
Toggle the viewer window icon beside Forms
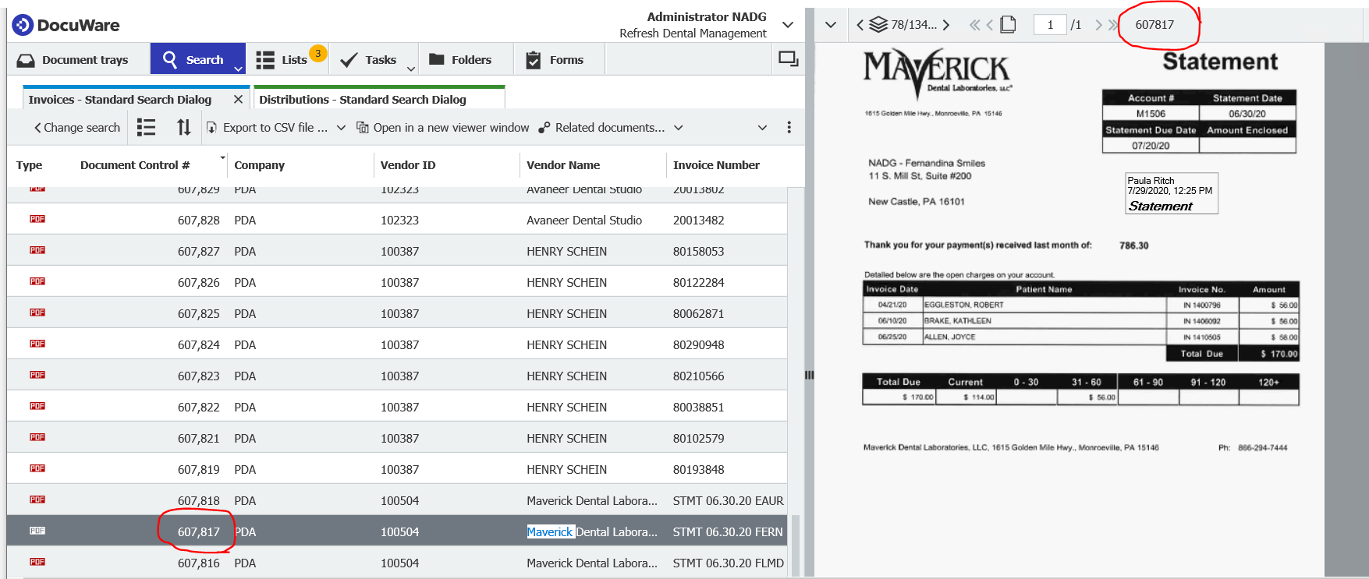[788, 59]
